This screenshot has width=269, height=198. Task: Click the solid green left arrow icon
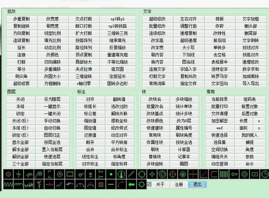[x=132, y=185]
